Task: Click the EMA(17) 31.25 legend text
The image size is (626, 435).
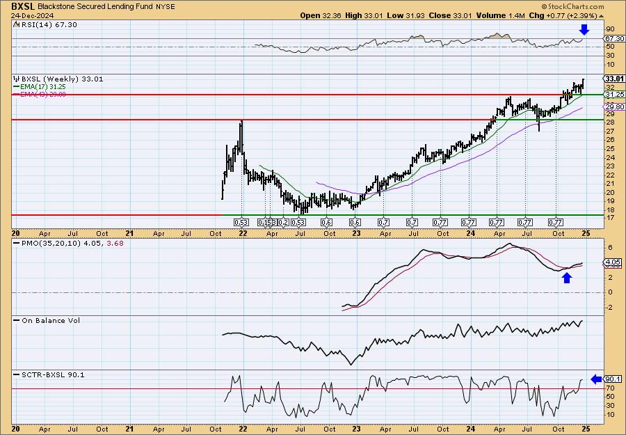Action: click(x=42, y=87)
